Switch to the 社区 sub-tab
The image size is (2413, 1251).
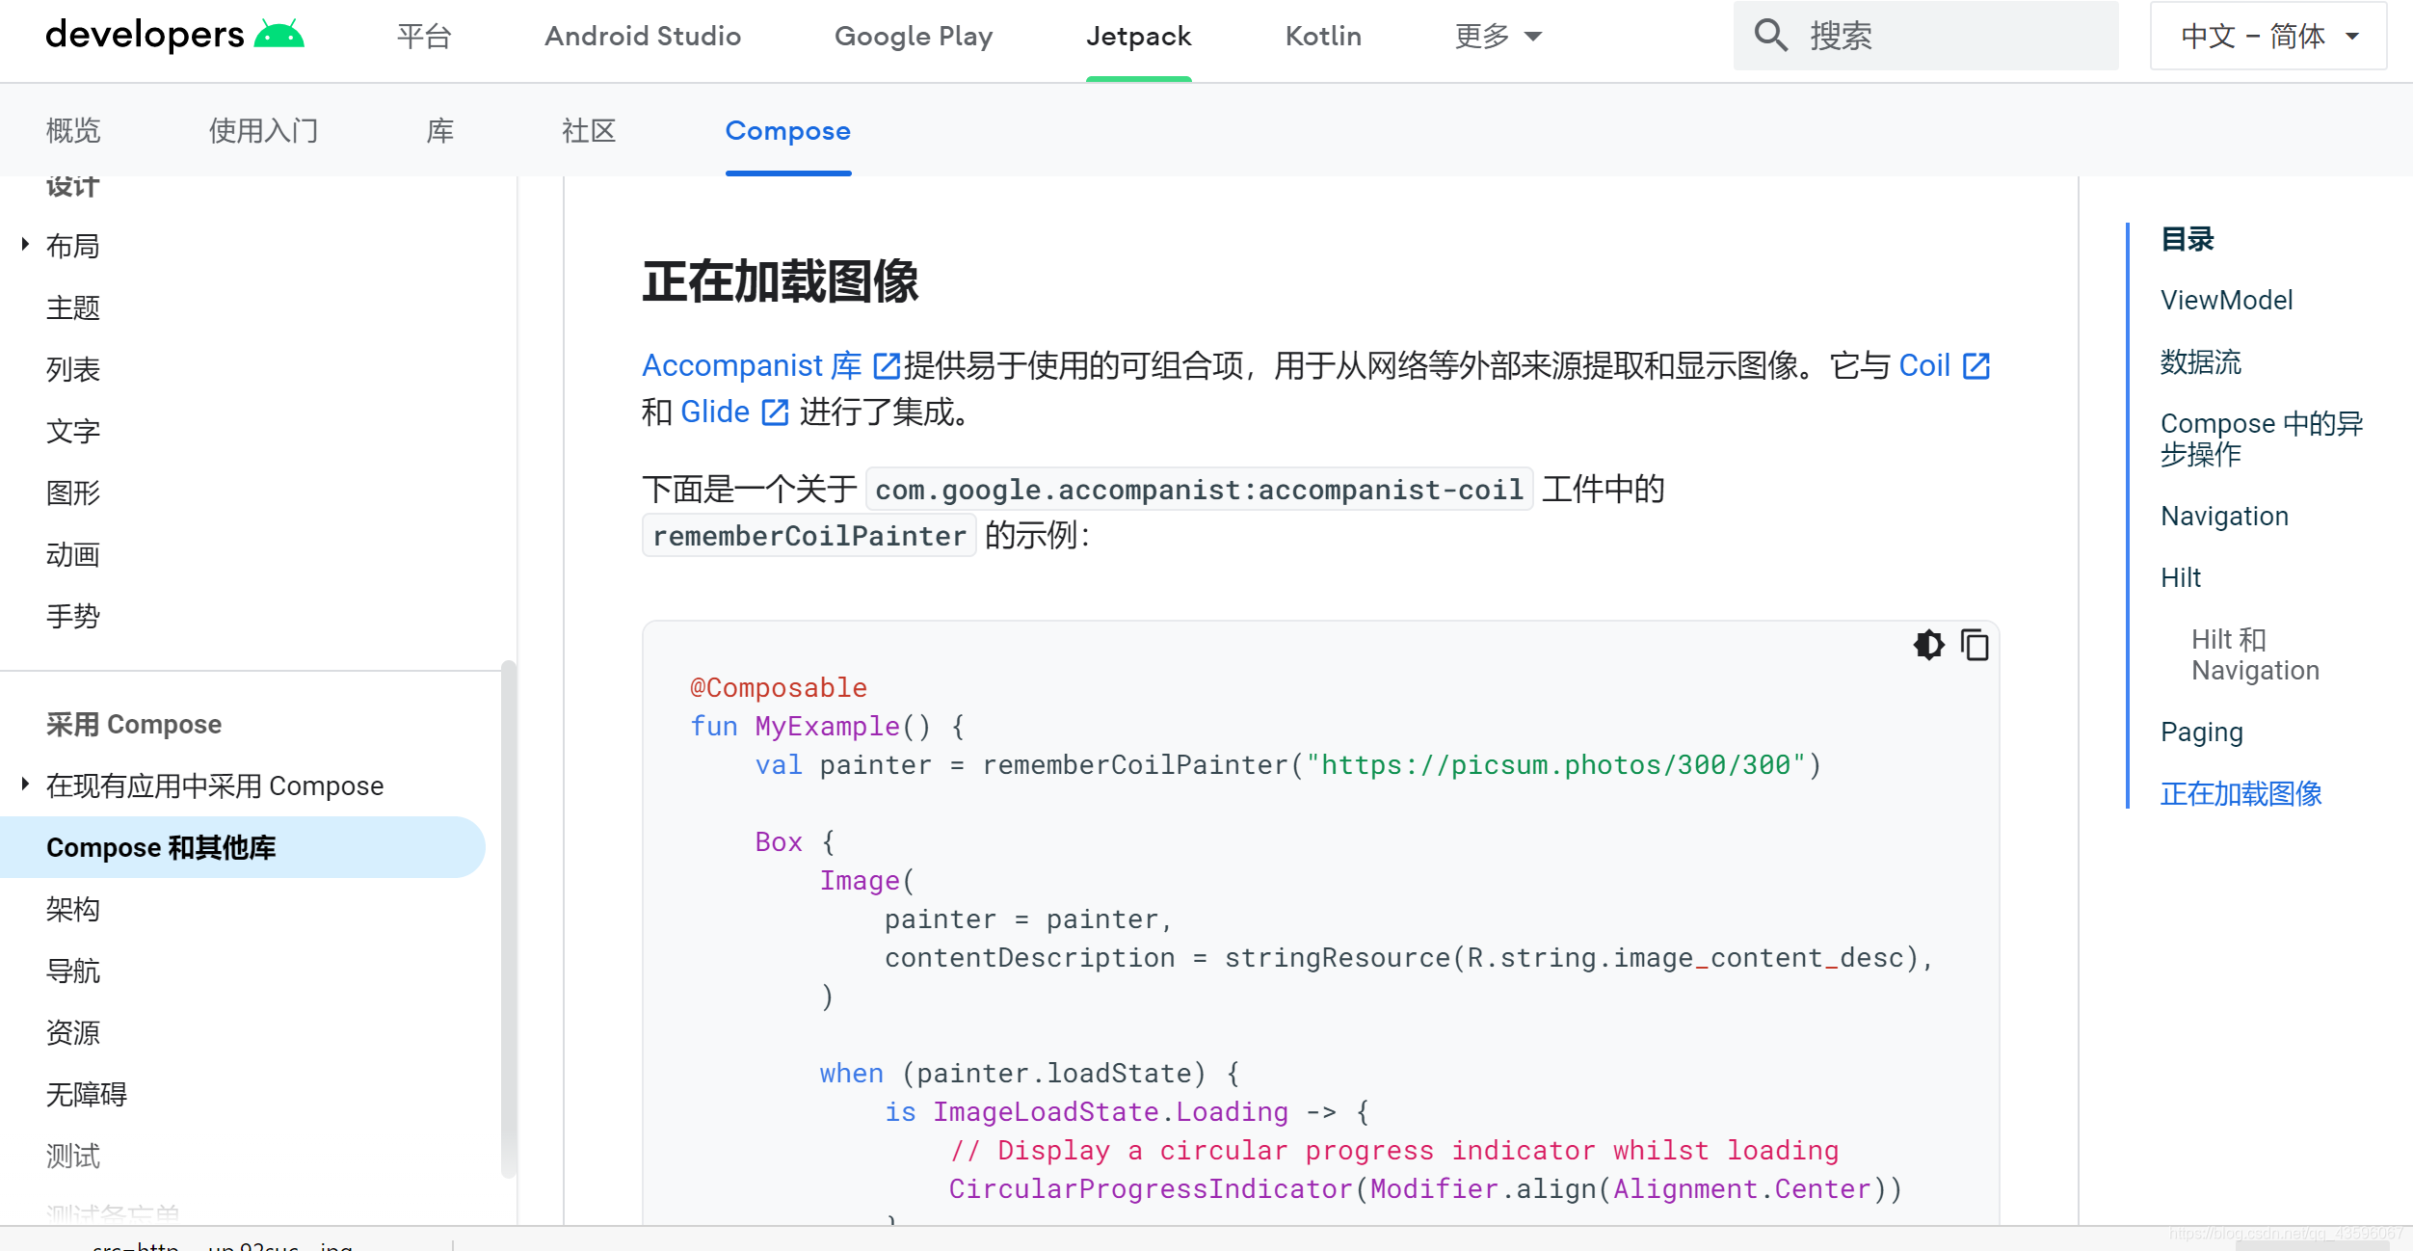click(x=589, y=130)
